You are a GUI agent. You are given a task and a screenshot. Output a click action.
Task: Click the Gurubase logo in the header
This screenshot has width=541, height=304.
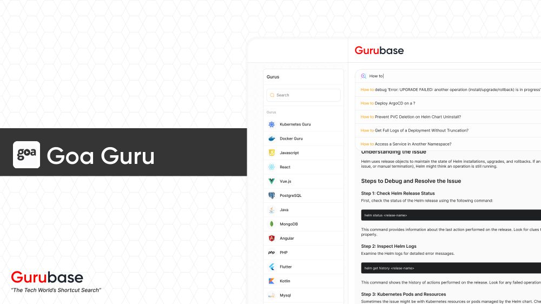[379, 51]
